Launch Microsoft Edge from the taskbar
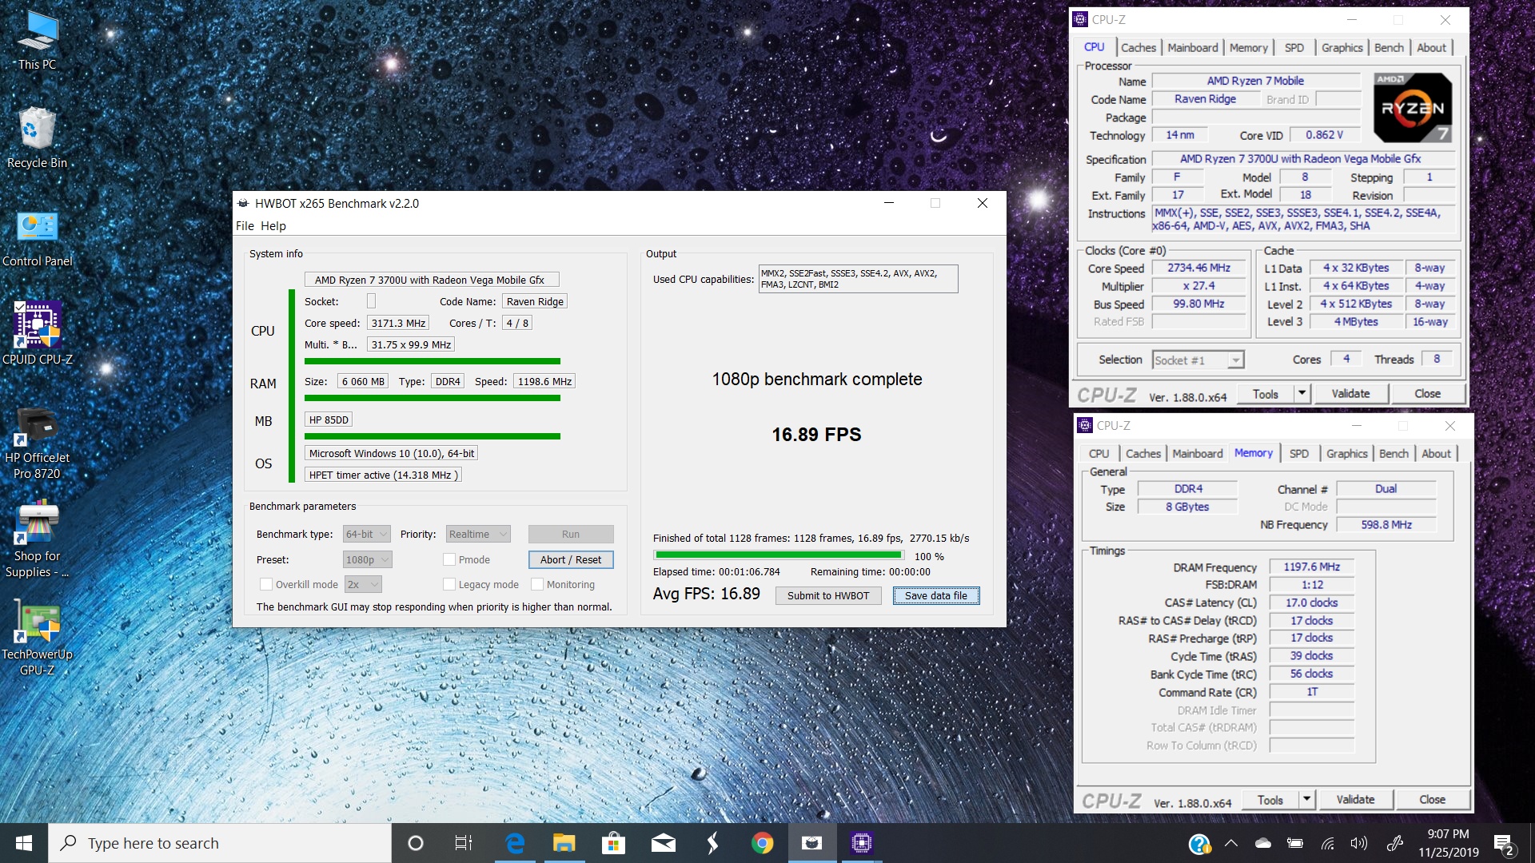The image size is (1535, 863). pyautogui.click(x=515, y=843)
